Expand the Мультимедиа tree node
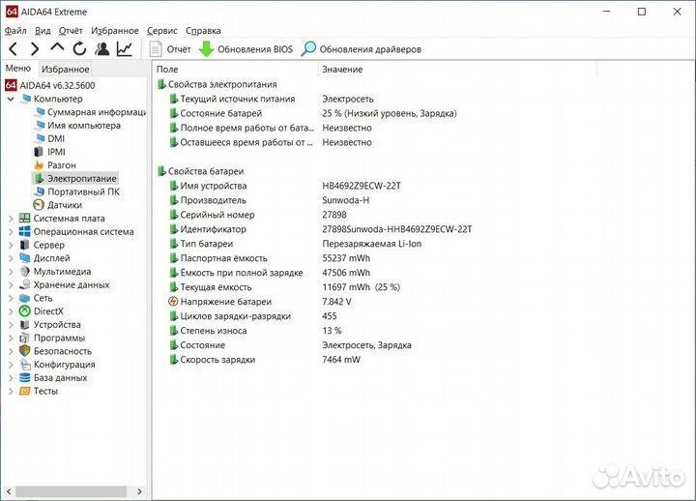The height and width of the screenshot is (501, 696). (x=11, y=272)
